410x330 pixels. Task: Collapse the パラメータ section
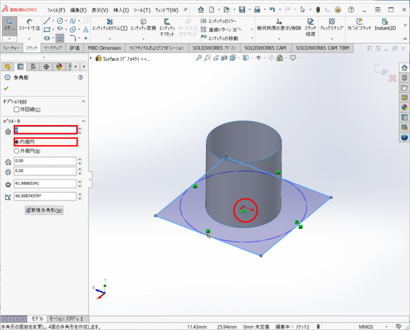[84, 121]
